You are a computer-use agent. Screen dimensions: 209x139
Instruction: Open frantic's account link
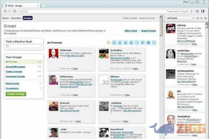[x=147, y=18]
